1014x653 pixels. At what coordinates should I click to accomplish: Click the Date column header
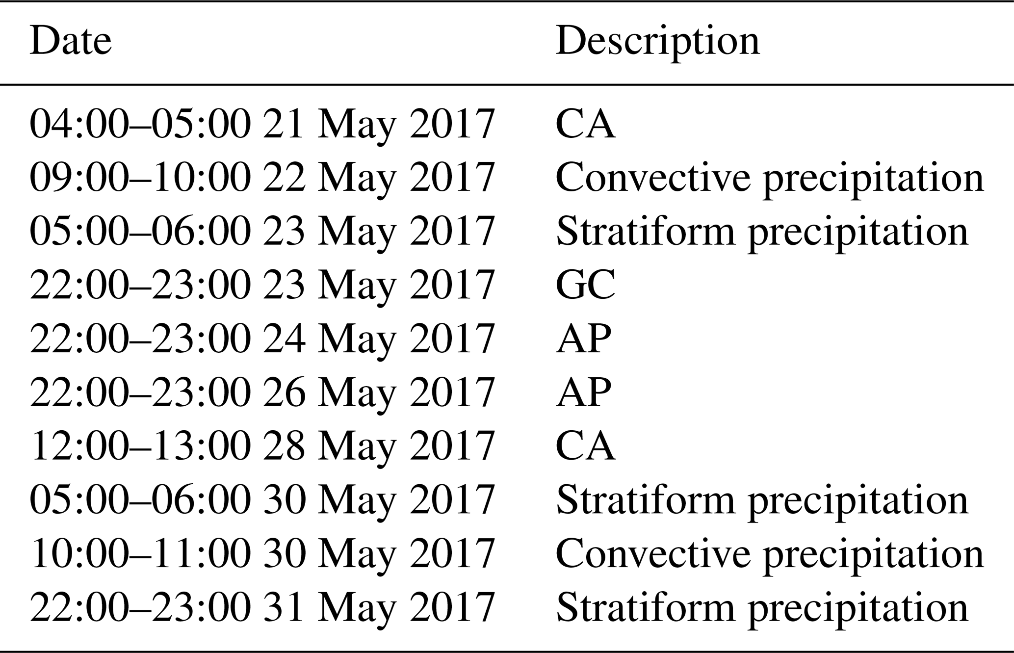(x=71, y=41)
